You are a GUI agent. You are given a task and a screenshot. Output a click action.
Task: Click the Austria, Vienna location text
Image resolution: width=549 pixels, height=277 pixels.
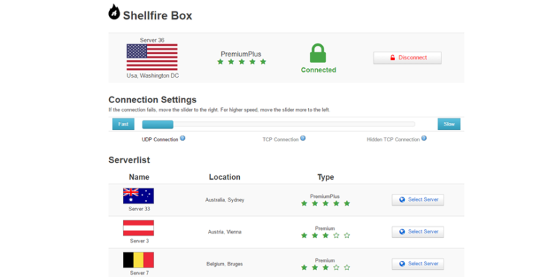[x=225, y=232]
